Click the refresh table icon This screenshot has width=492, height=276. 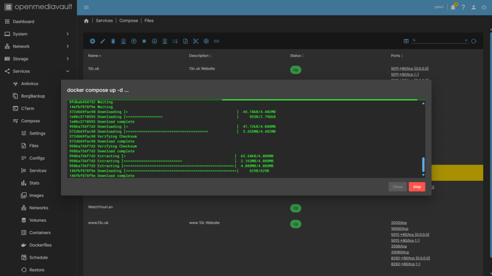474,41
